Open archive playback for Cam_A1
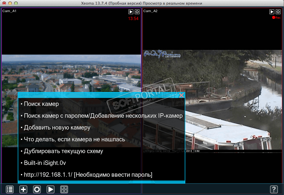Screen dimensions: 284x195 pyautogui.click(x=131, y=12)
